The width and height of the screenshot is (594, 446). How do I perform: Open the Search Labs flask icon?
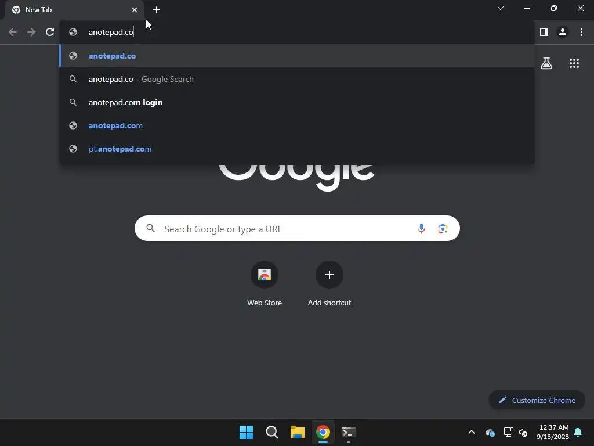click(x=546, y=63)
